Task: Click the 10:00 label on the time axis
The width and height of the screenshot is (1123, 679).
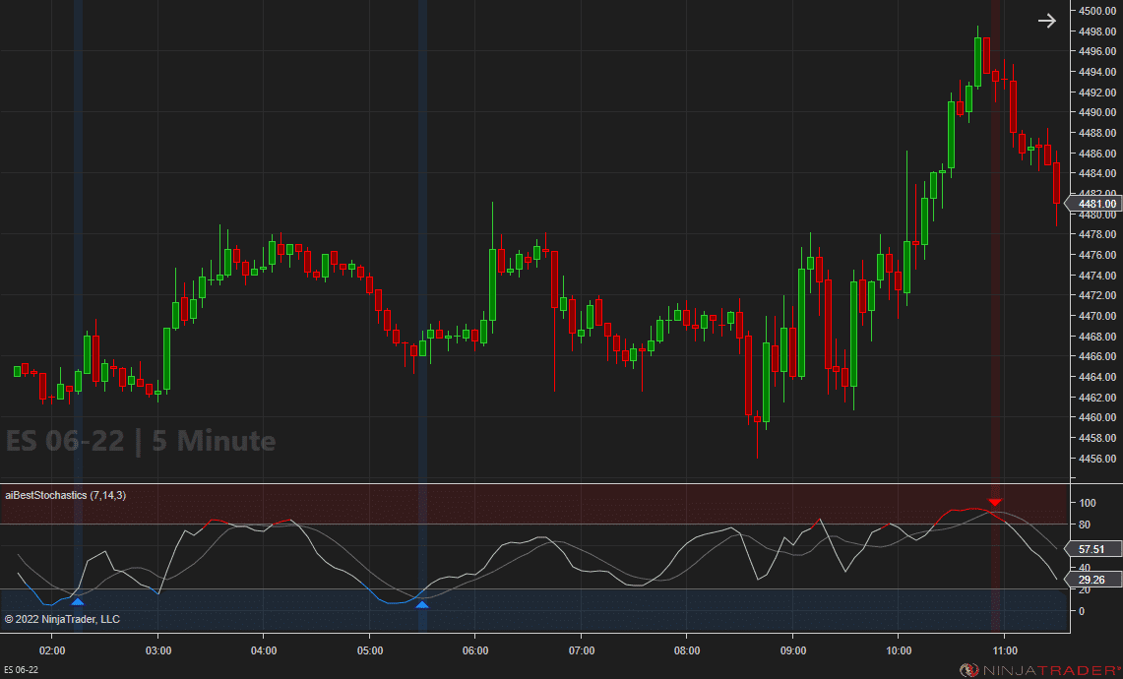Action: pos(899,650)
